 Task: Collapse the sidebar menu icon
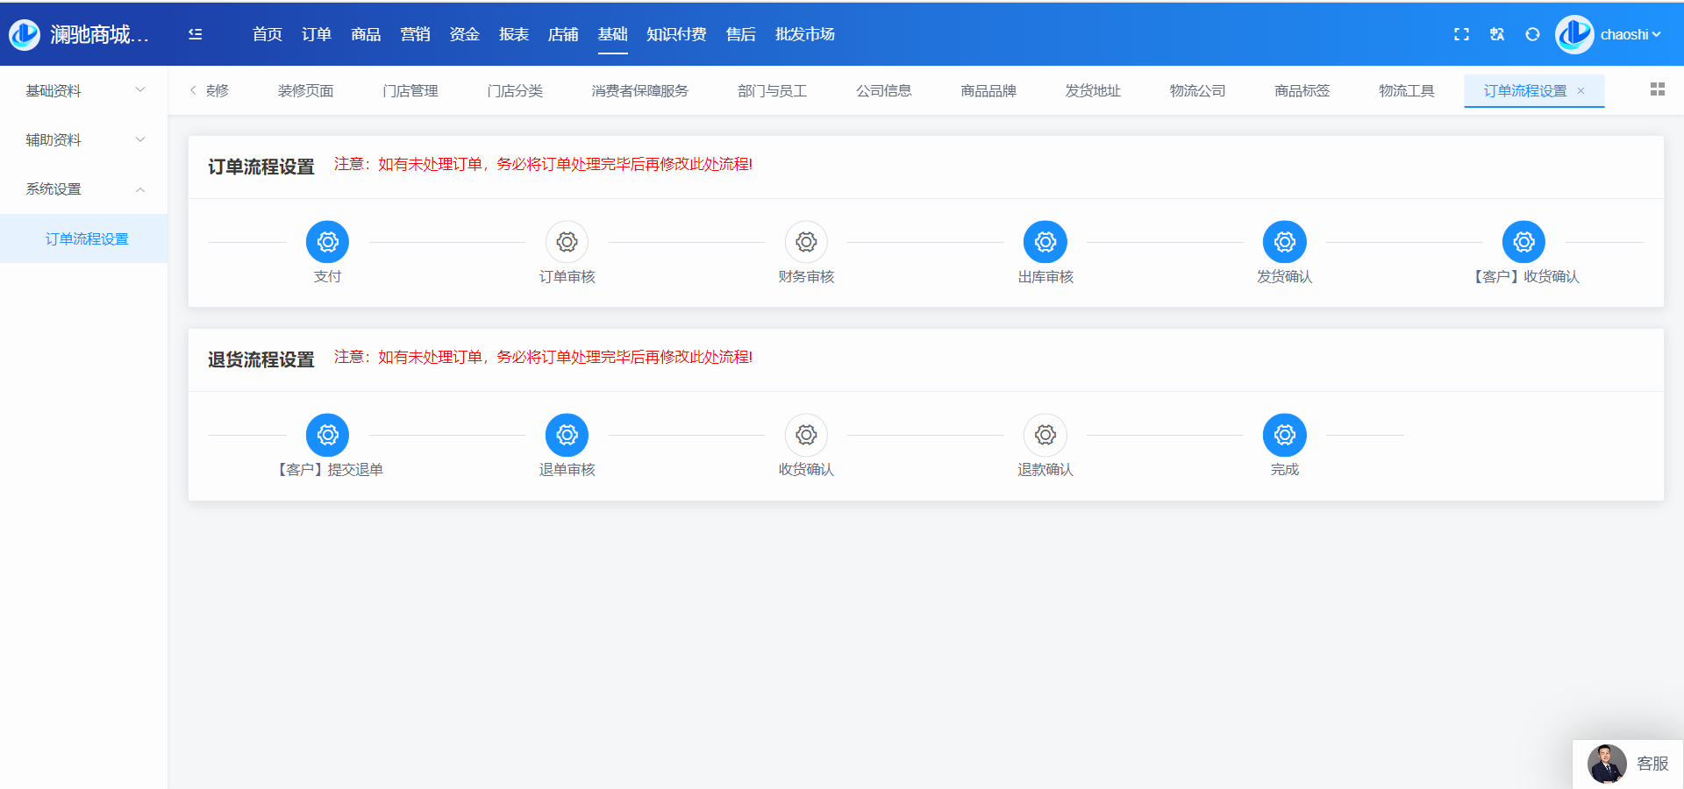click(195, 34)
